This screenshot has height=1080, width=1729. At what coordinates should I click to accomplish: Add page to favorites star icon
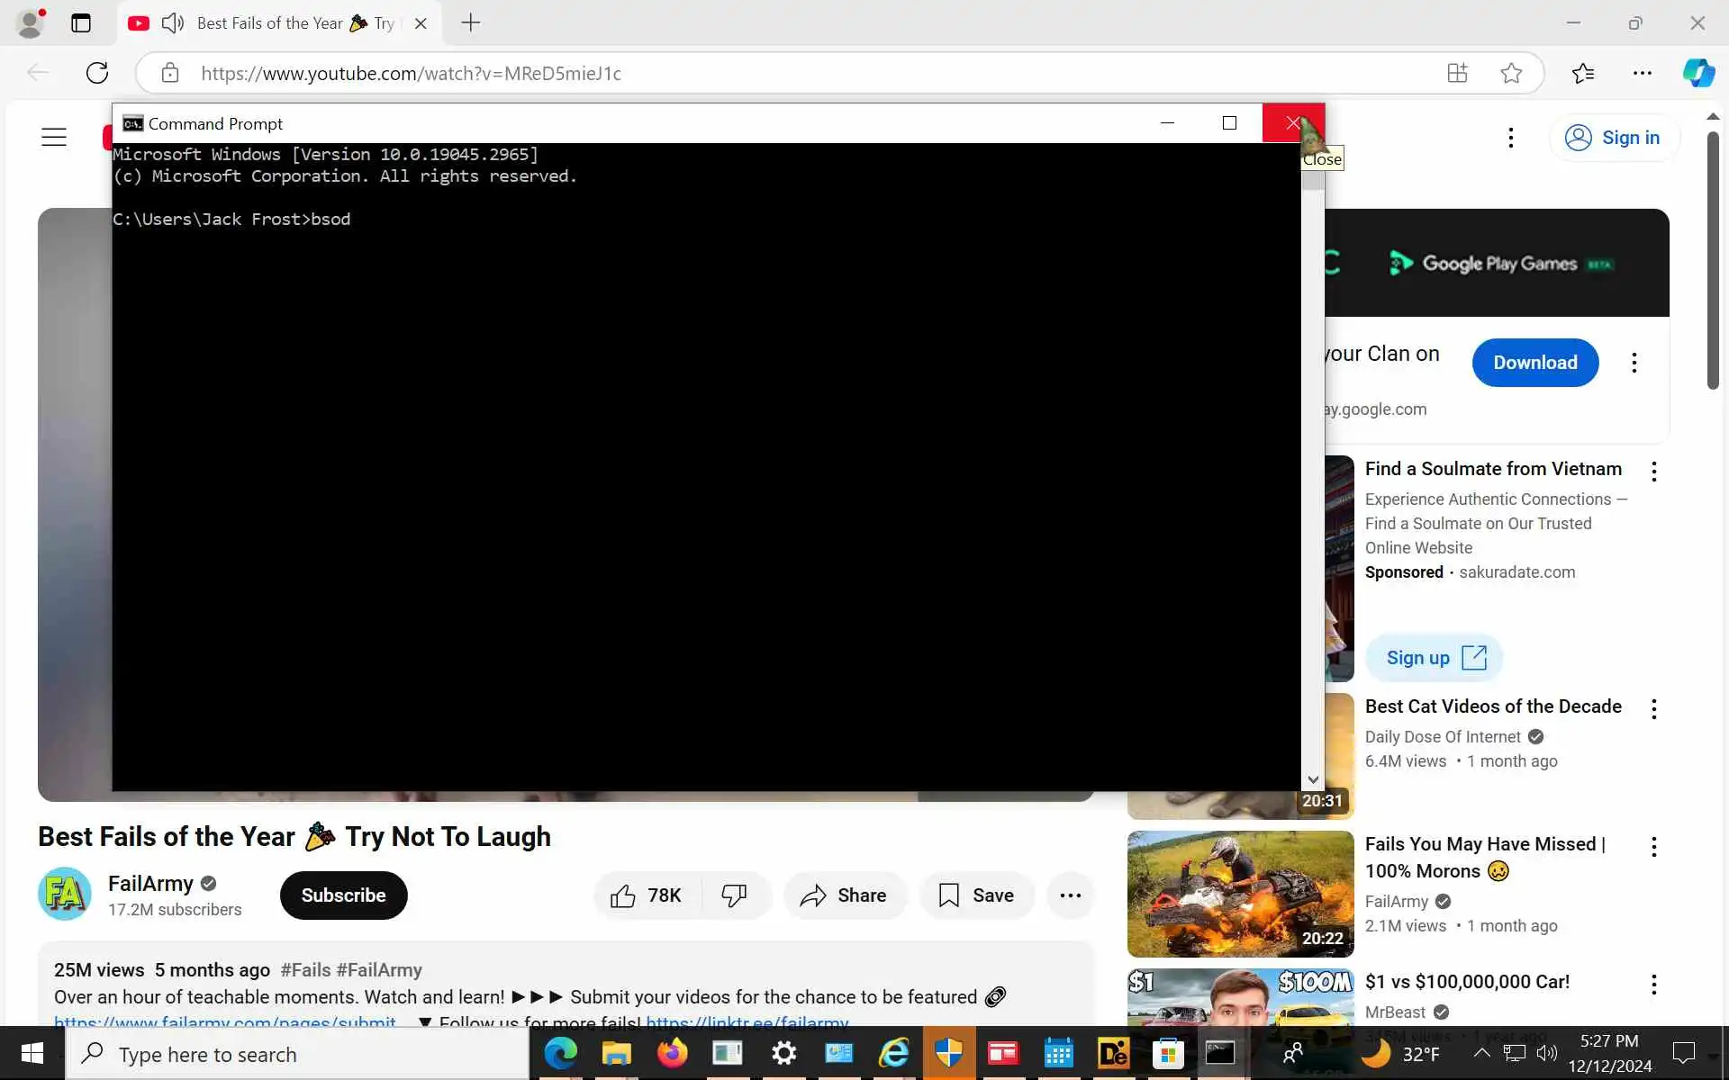tap(1511, 73)
